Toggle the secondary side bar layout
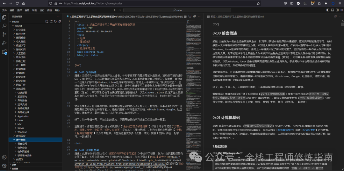This screenshot has width=344, height=171. 337,10
